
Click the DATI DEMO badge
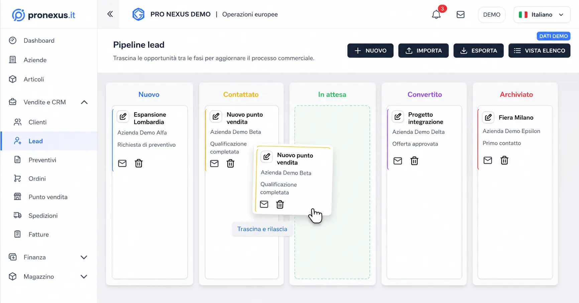coord(553,36)
